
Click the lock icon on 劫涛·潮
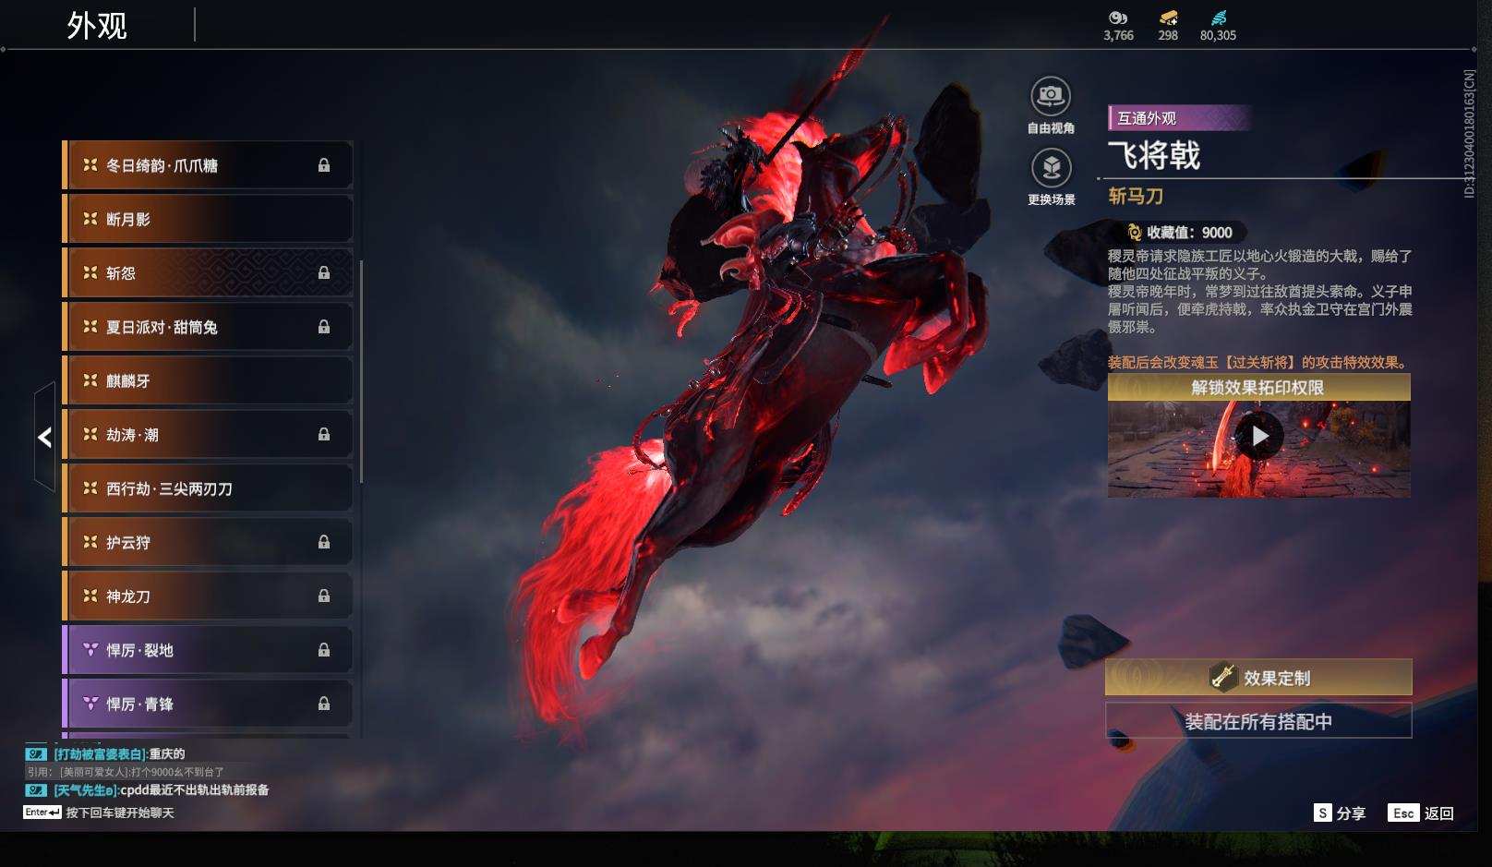pos(324,435)
